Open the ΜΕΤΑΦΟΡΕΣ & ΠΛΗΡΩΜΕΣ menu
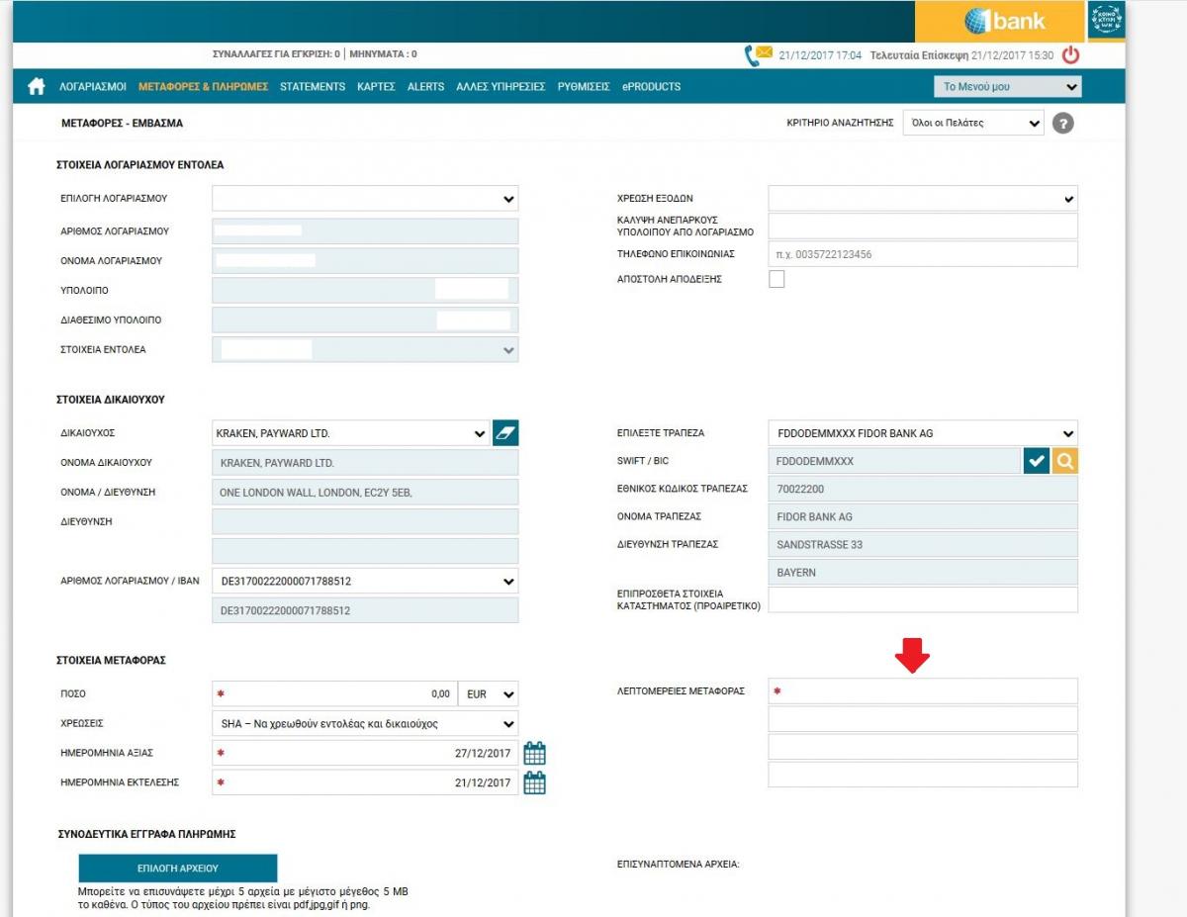Screen dimensions: 1187x917 203,87
